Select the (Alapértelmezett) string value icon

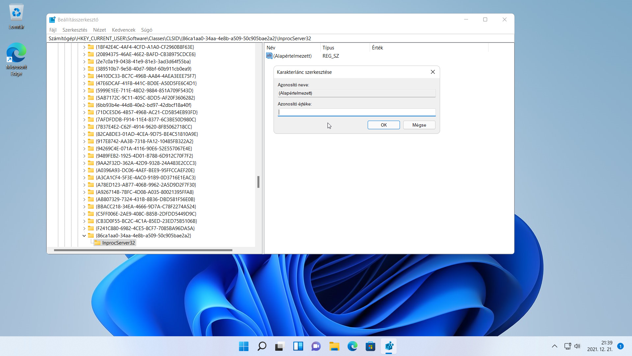pos(269,56)
